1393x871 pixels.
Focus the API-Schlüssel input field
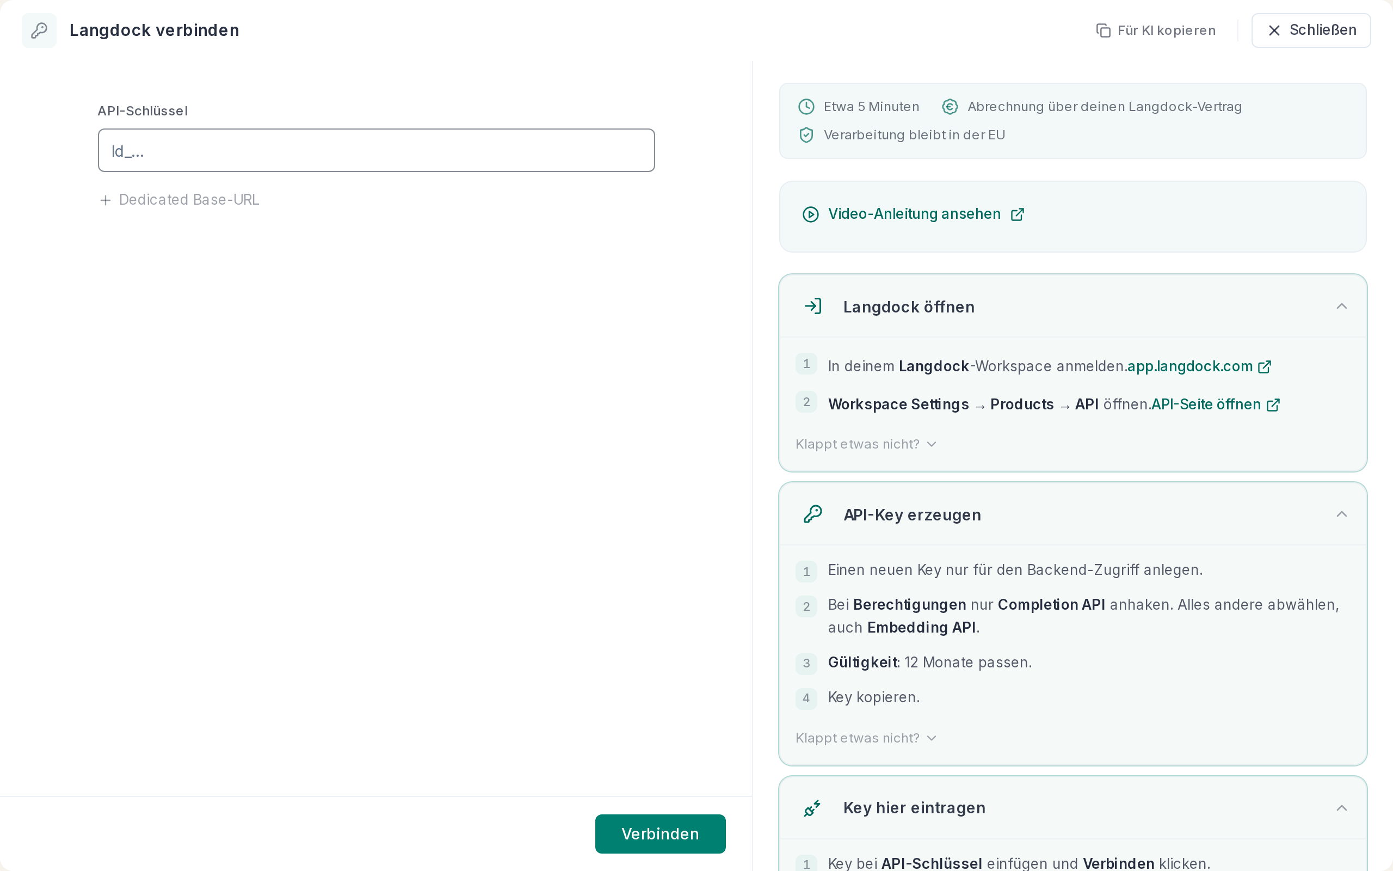[377, 150]
